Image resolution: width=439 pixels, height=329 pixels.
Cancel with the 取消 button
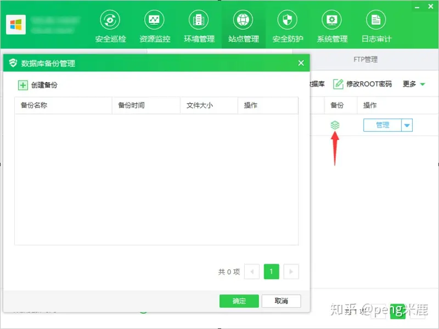coord(282,301)
